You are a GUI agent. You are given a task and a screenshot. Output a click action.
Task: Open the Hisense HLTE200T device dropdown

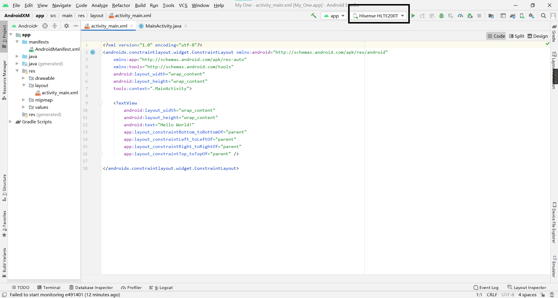click(x=378, y=16)
